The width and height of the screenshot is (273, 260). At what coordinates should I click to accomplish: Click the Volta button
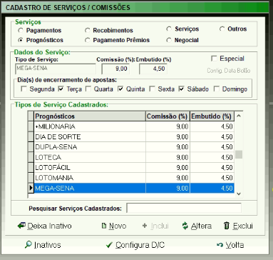pyautogui.click(x=230, y=245)
